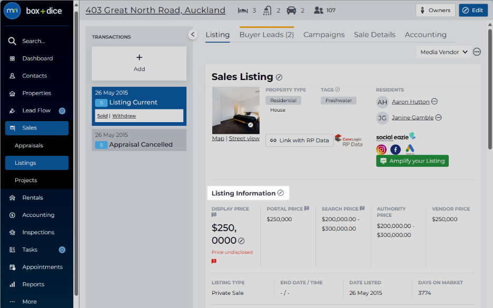Click the Tasks count badge
Image resolution: width=493 pixels, height=308 pixels.
pyautogui.click(x=62, y=250)
